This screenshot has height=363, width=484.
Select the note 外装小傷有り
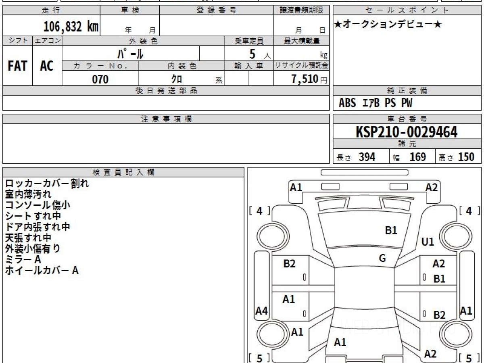(33, 248)
